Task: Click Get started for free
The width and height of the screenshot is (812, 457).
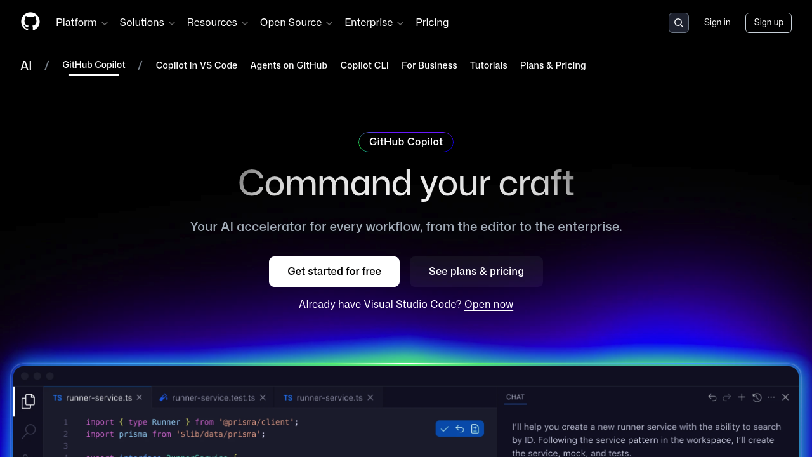Action: coord(334,271)
